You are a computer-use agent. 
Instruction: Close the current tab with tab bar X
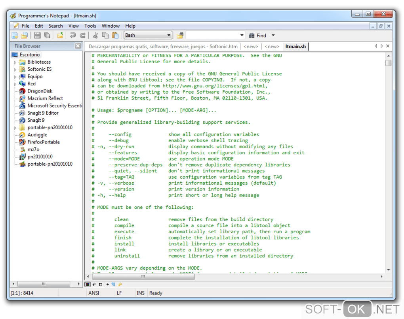click(x=388, y=46)
